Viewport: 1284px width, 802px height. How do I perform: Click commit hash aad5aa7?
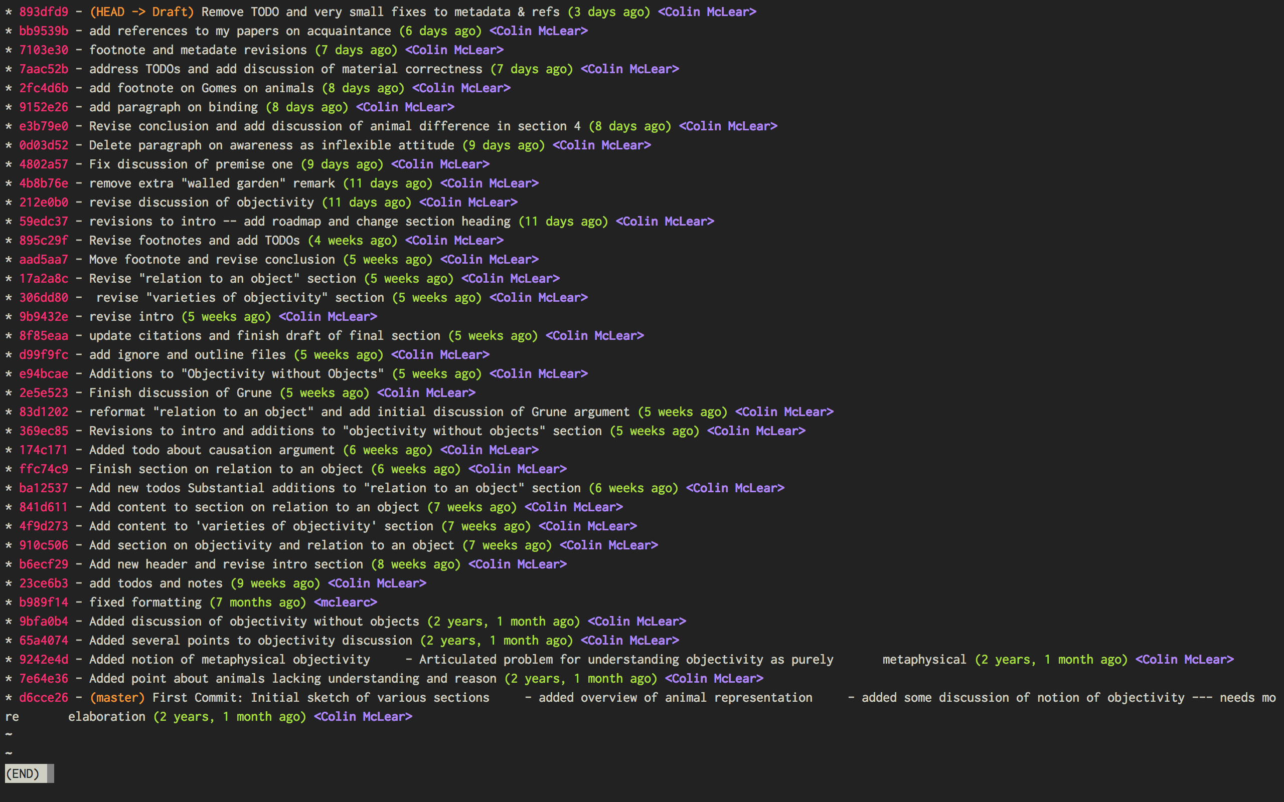point(44,260)
